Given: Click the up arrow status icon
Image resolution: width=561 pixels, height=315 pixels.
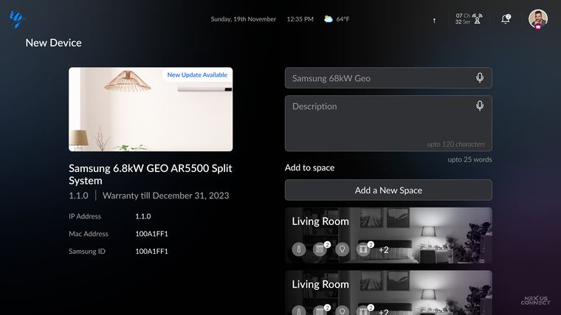Looking at the screenshot, I should click(434, 21).
